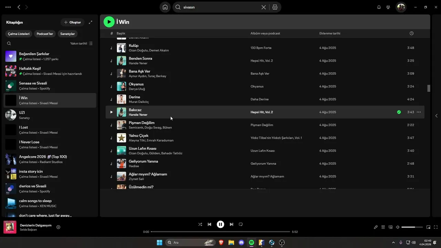The width and height of the screenshot is (441, 248).
Task: Open the I Lost playlist
Action: click(50, 130)
